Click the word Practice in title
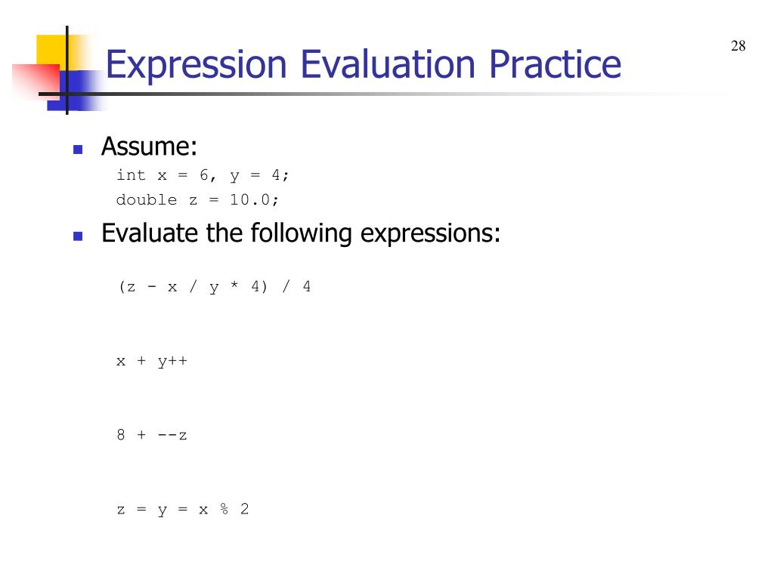 click(556, 64)
